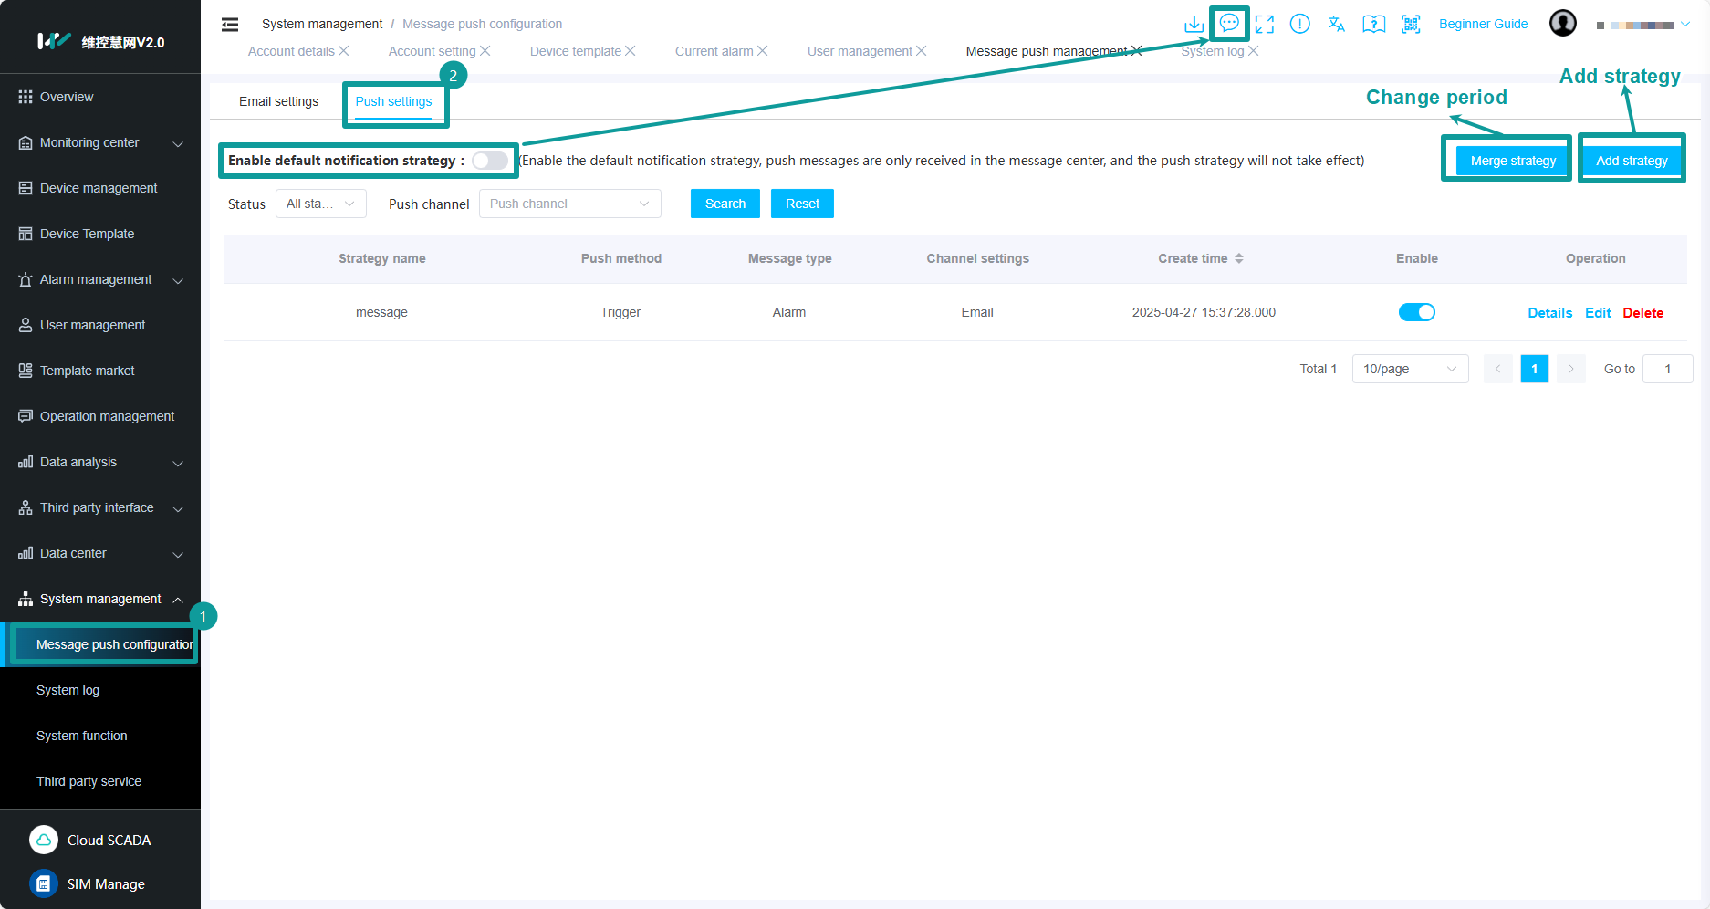Close the Device template tab
Viewport: 1710px width, 909px height.
coord(631,51)
